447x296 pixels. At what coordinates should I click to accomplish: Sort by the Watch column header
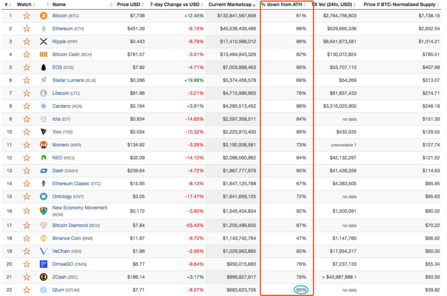(x=26, y=5)
